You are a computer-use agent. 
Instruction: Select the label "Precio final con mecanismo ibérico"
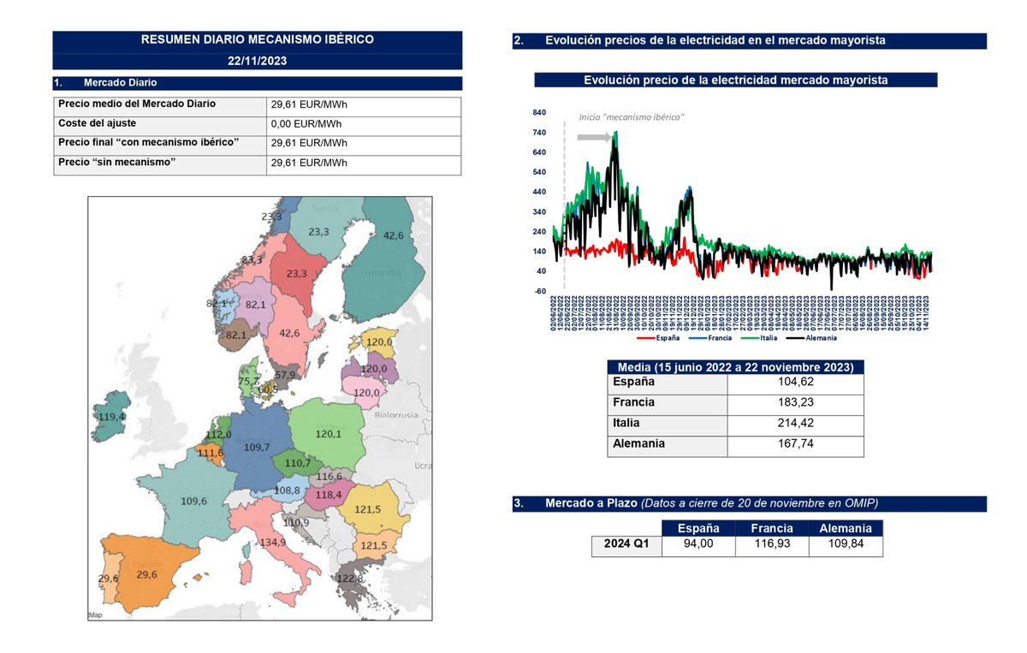click(x=148, y=141)
